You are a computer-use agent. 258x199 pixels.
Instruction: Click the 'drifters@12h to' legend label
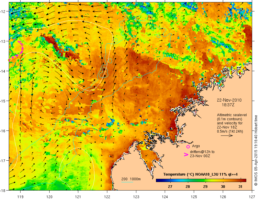coord(202,152)
